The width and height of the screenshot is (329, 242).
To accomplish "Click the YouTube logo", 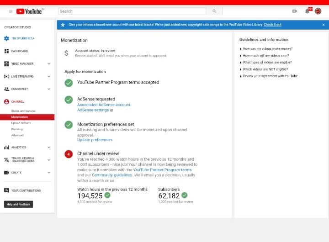I will coord(29,11).
